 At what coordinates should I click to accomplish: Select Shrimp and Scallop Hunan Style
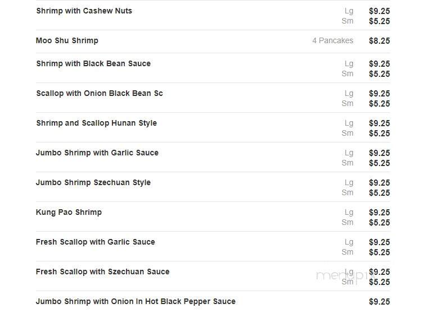(x=96, y=123)
